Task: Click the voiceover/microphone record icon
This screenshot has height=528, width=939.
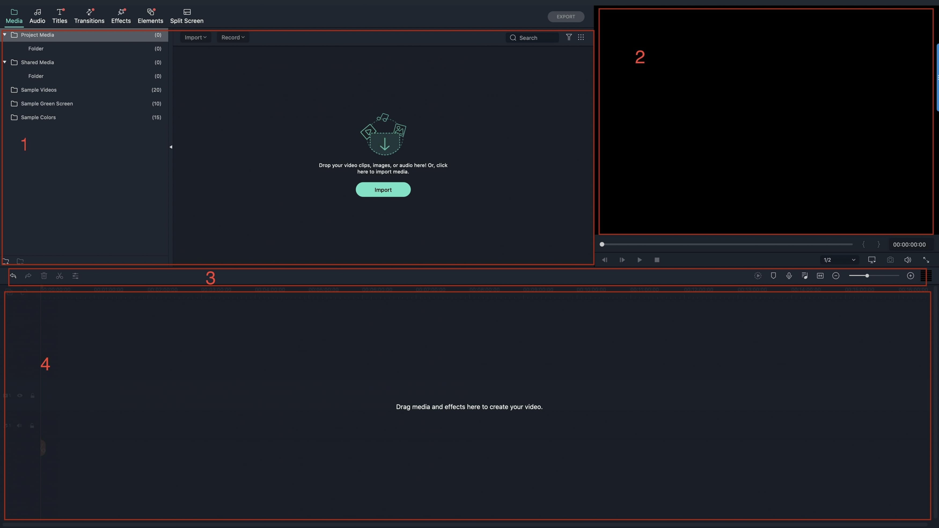Action: click(x=789, y=276)
